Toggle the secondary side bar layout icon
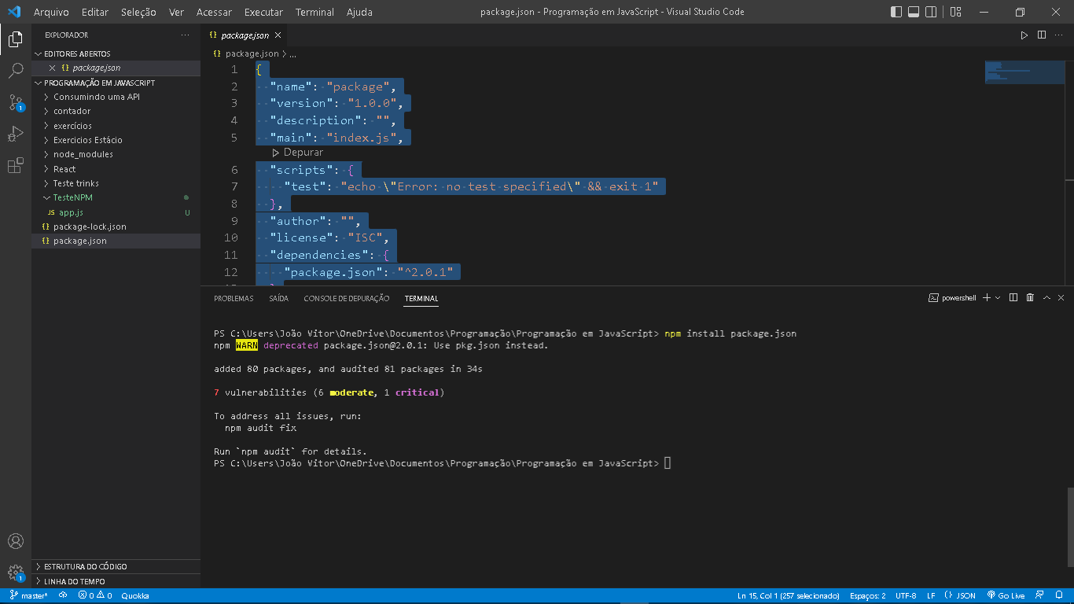The height and width of the screenshot is (604, 1074). tap(931, 12)
